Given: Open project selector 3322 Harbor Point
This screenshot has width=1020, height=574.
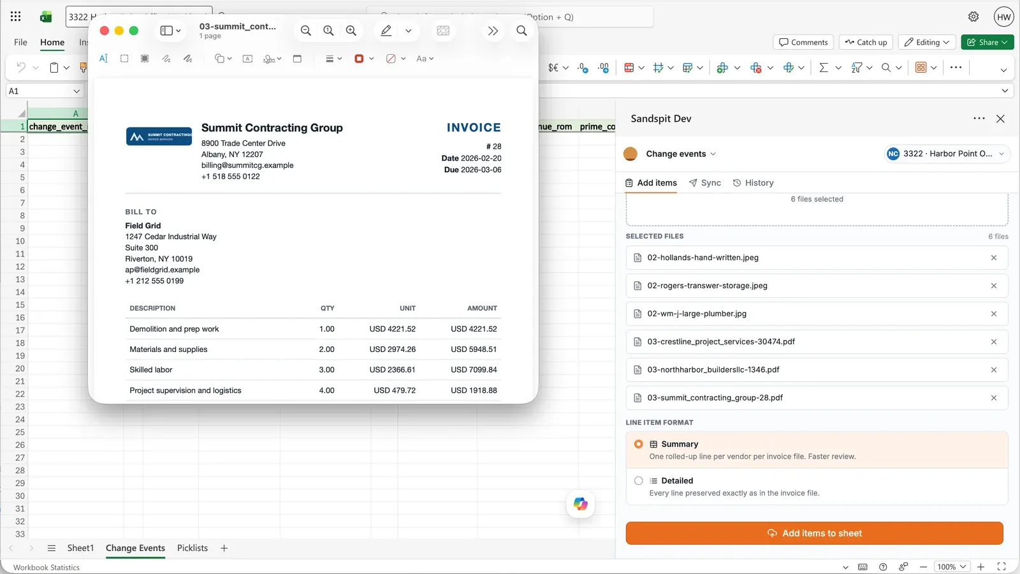Looking at the screenshot, I should click(x=947, y=154).
